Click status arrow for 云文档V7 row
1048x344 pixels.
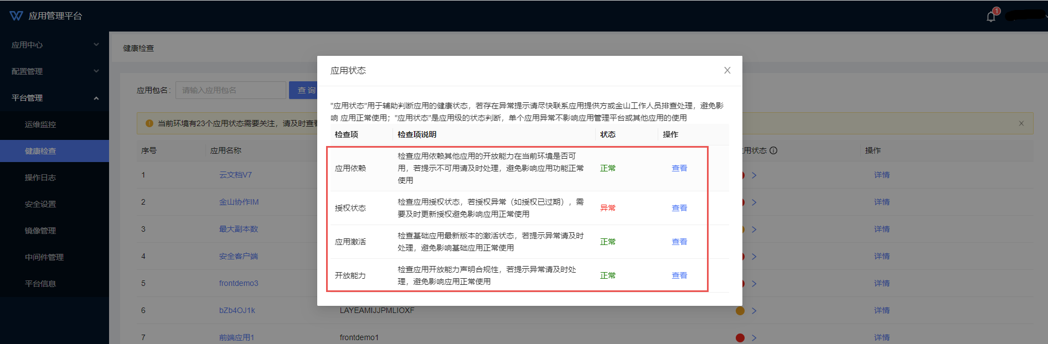tap(754, 175)
